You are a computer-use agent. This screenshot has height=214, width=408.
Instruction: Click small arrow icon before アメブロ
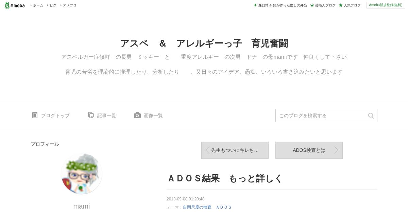pos(61,5)
